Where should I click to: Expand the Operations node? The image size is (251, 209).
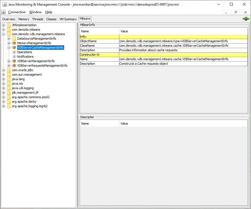[x=14, y=52]
